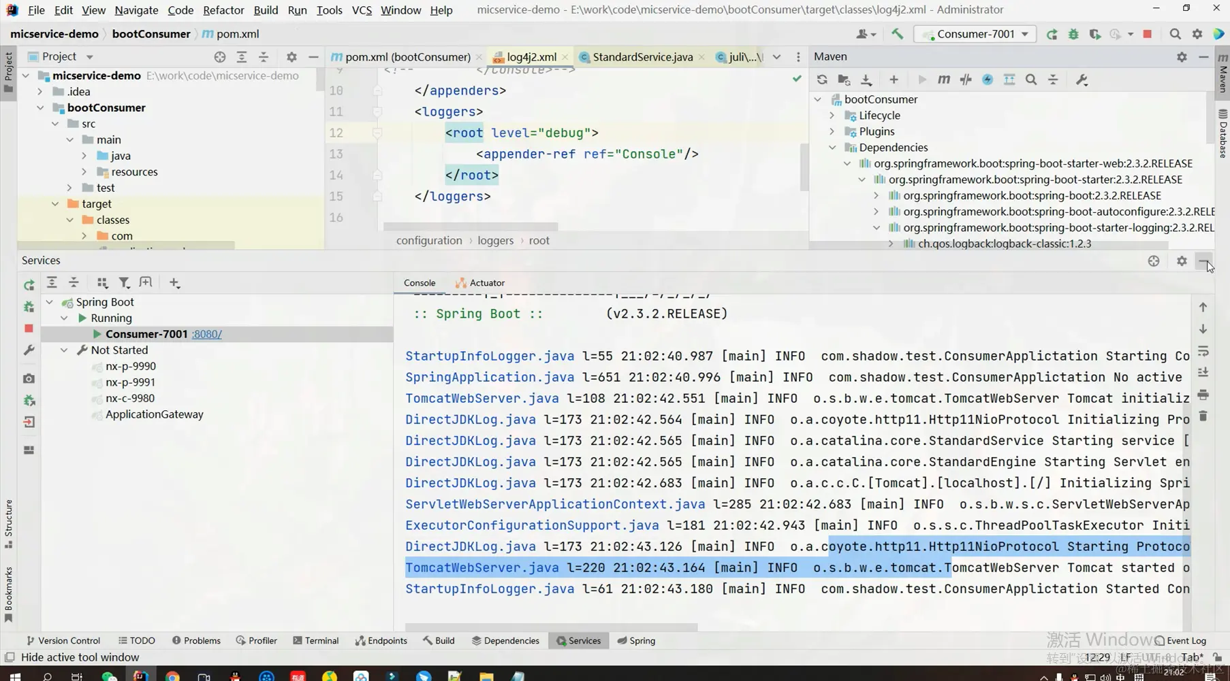Open Maven panel settings gear
Screen dimensions: 1230x681
[1182, 57]
